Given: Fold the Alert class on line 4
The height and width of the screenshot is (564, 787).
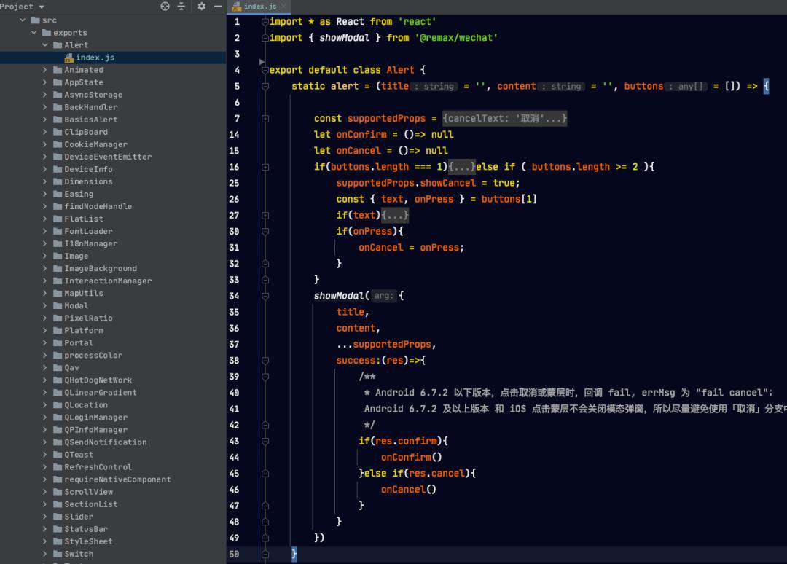Looking at the screenshot, I should 265,70.
